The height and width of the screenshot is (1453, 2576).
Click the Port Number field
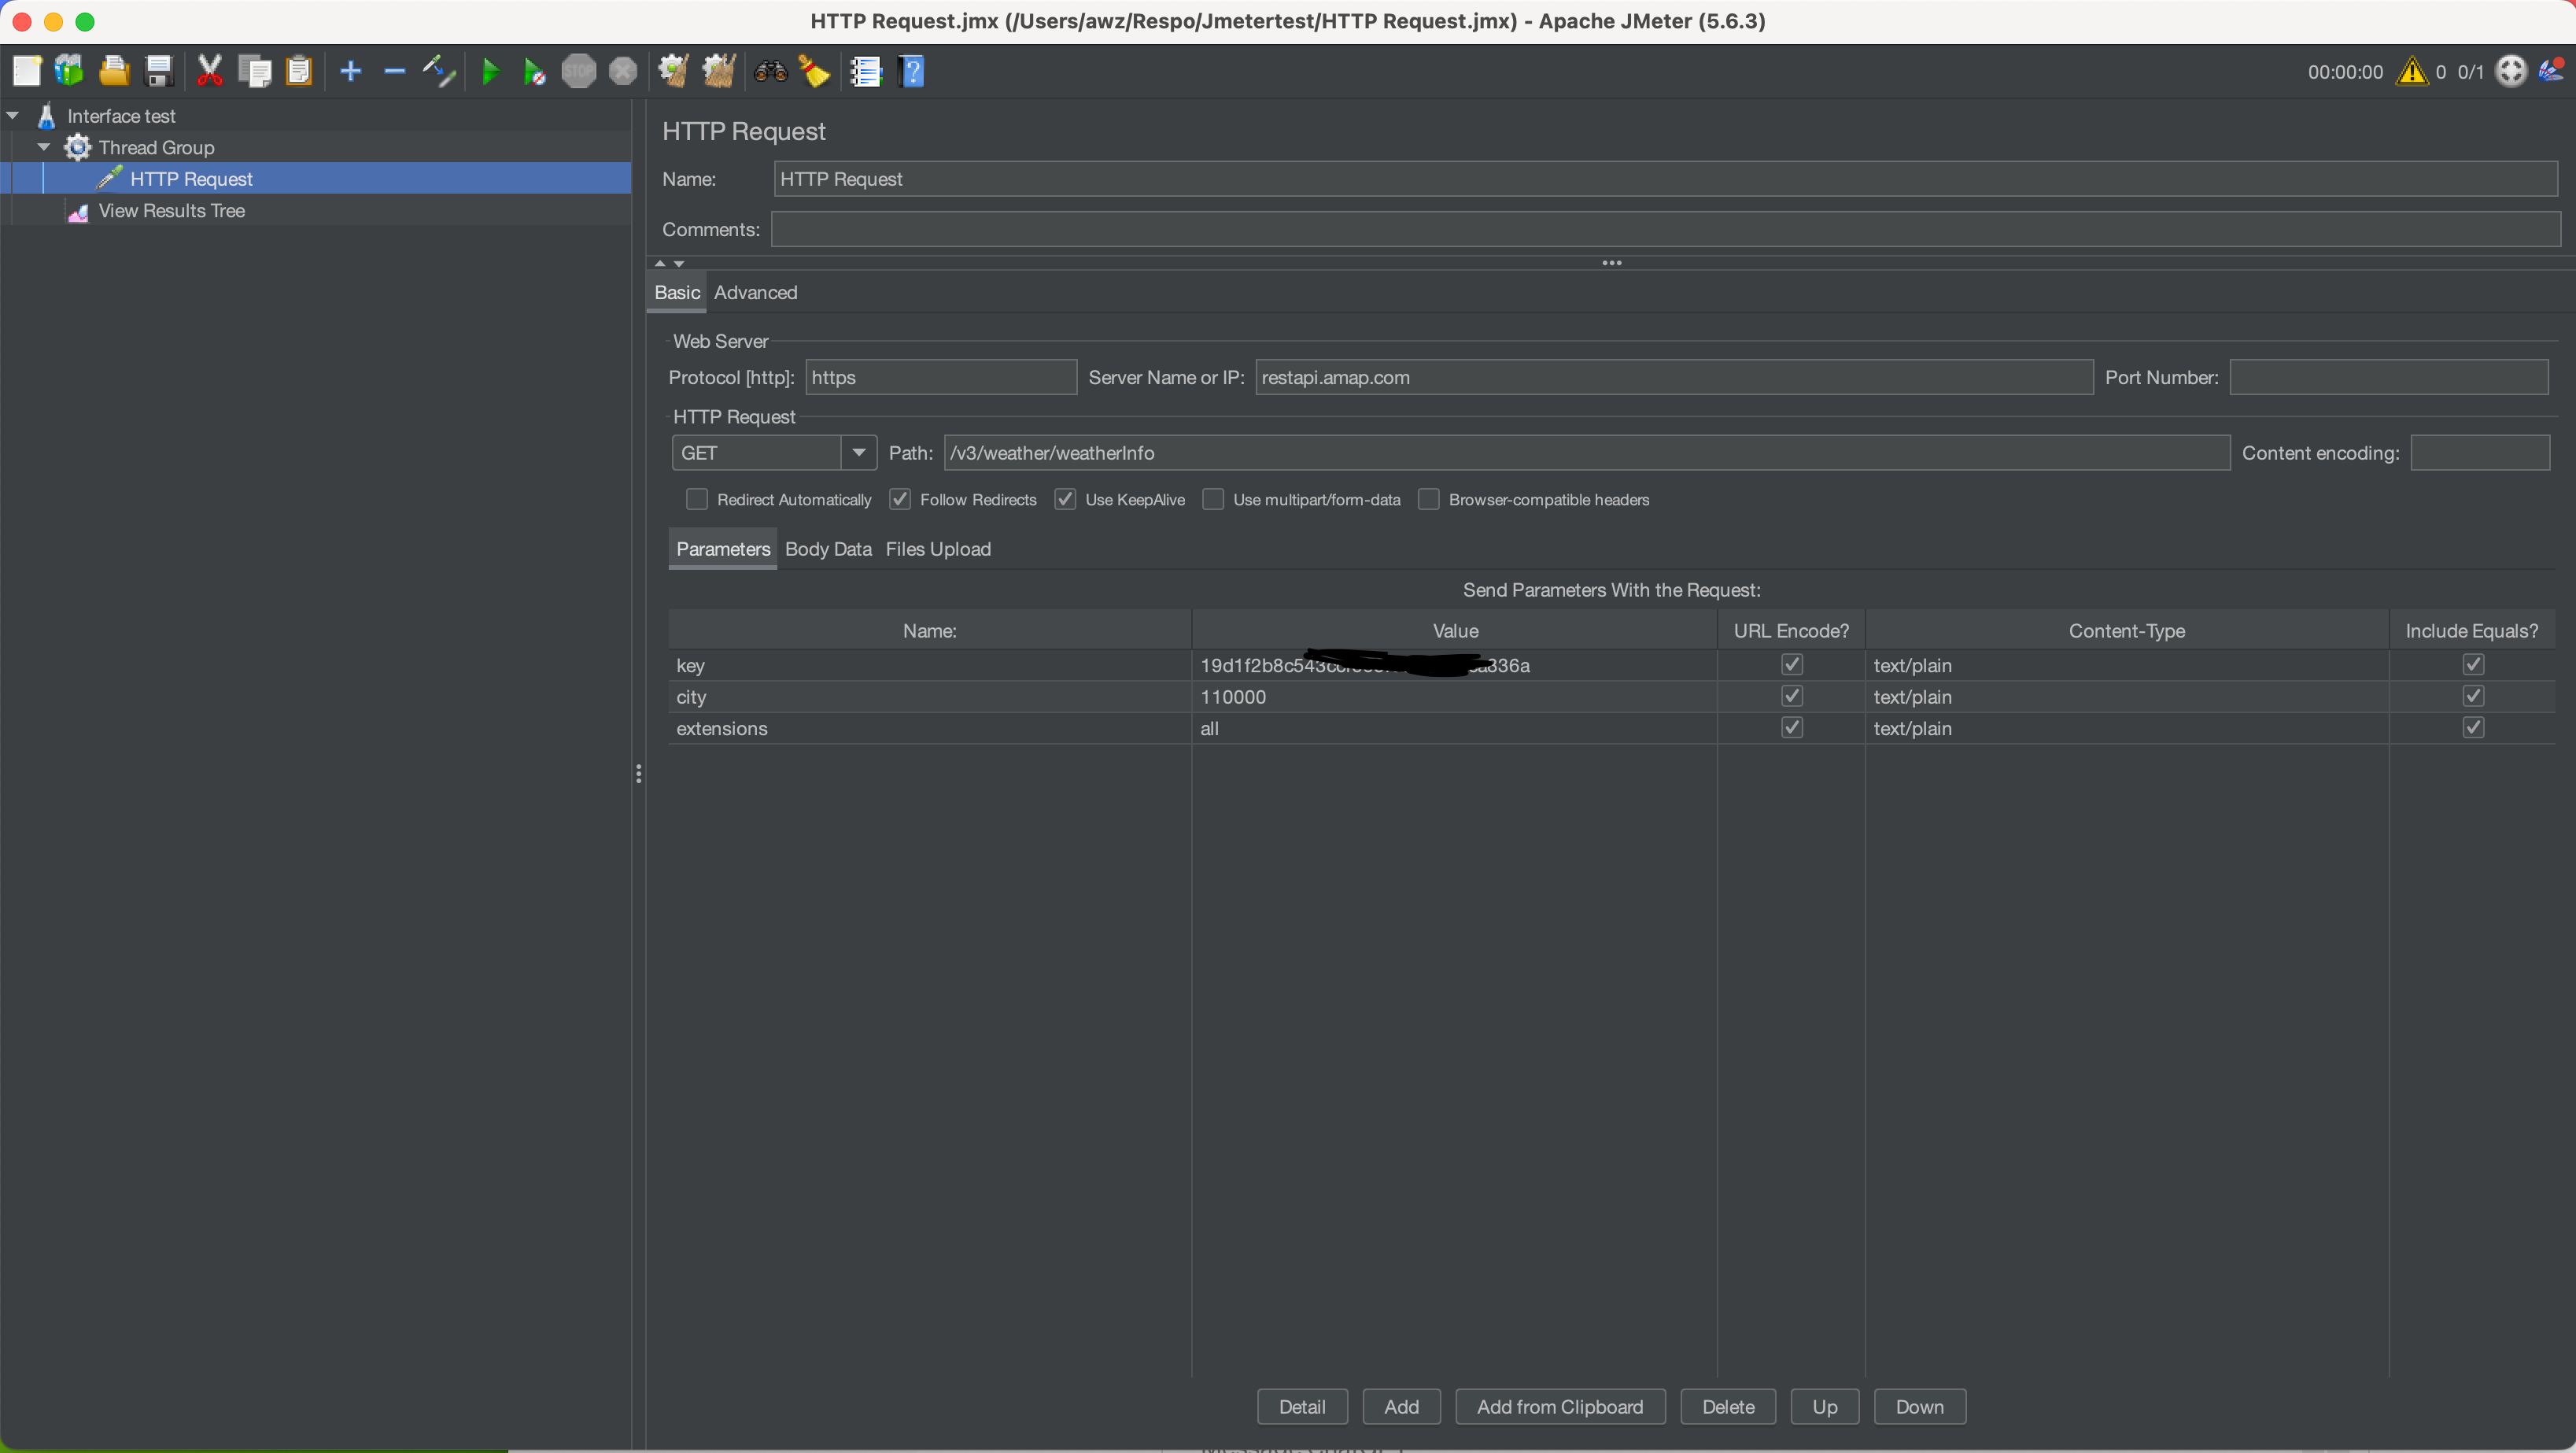point(2389,377)
